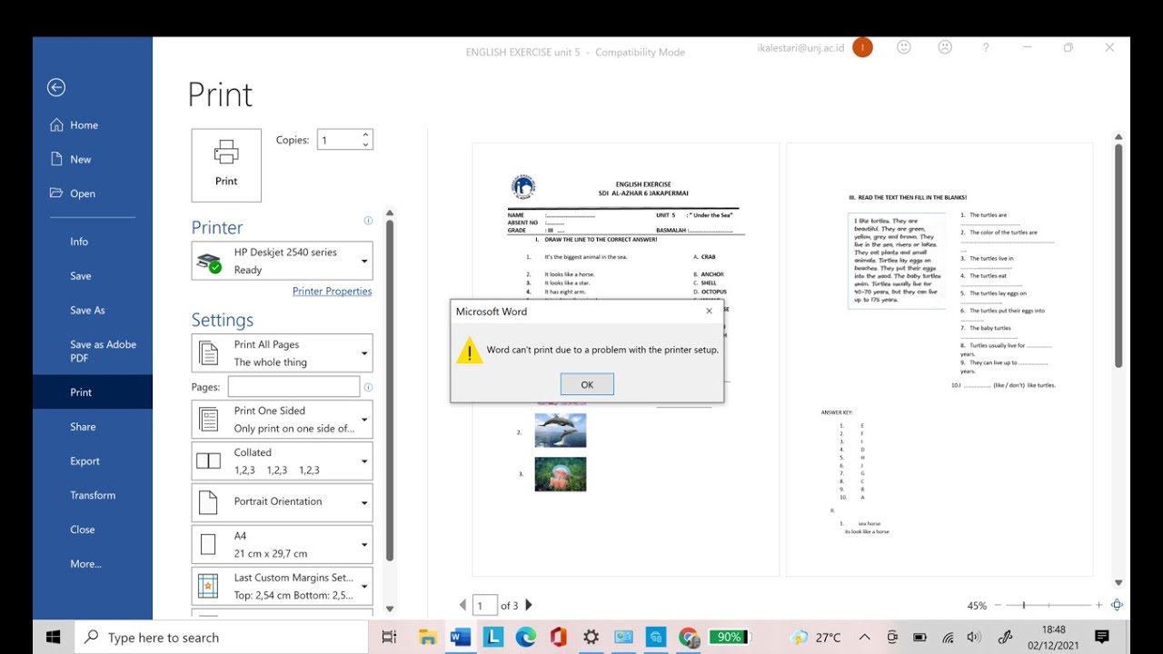1163x654 pixels.
Task: Click the Pages range input field
Action: click(293, 387)
